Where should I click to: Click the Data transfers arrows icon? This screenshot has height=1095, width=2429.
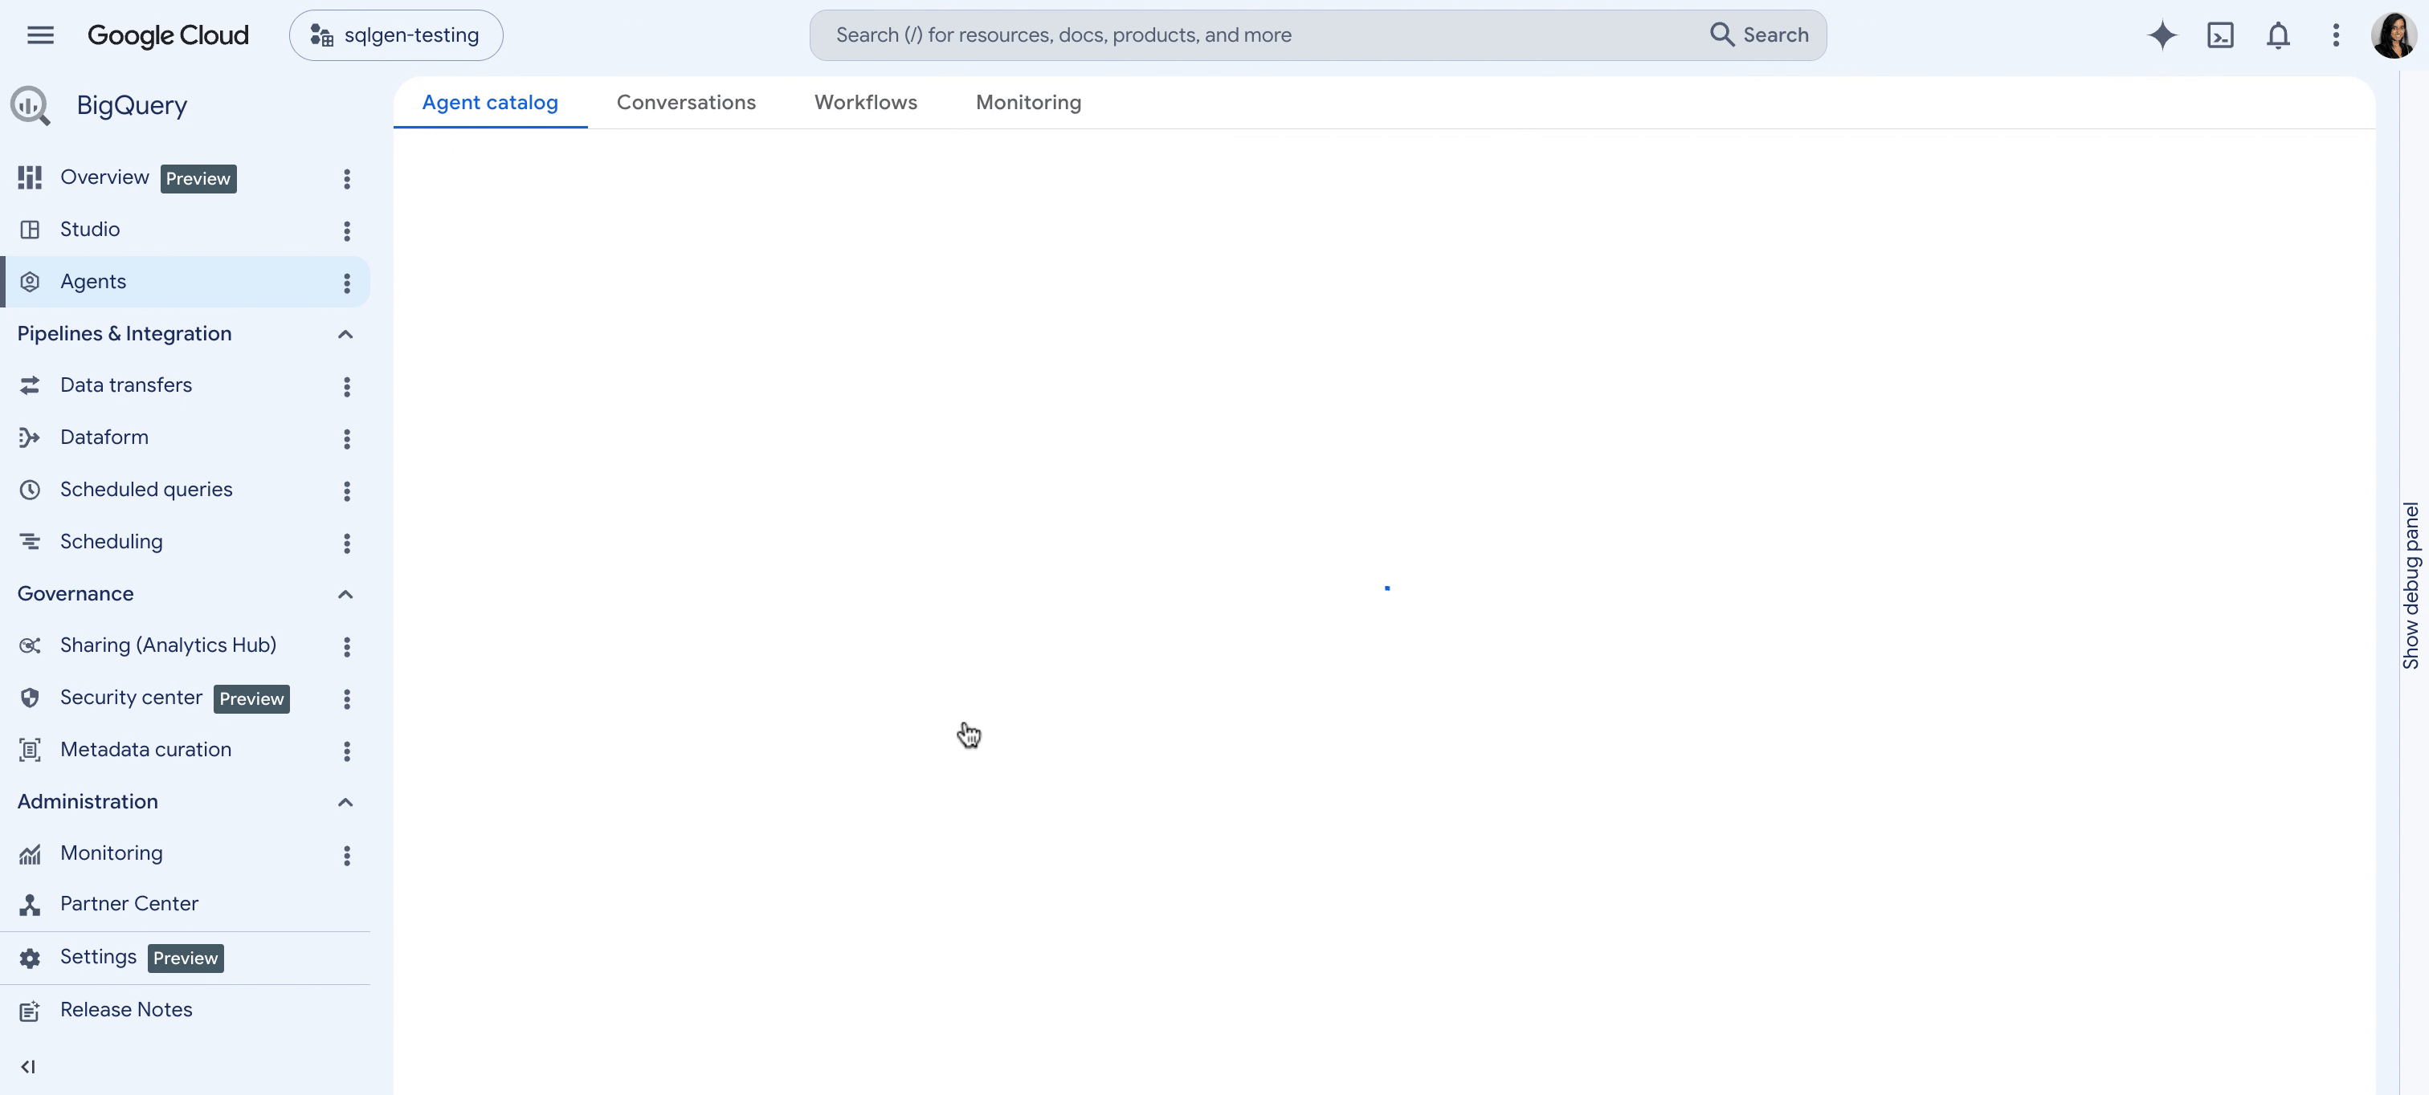[31, 385]
